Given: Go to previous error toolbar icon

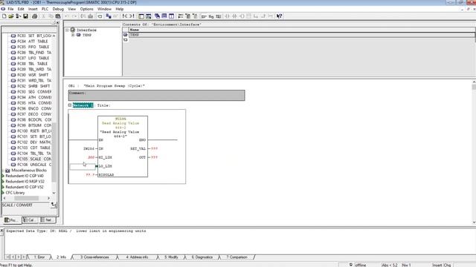Looking at the screenshot, I should [125, 16].
